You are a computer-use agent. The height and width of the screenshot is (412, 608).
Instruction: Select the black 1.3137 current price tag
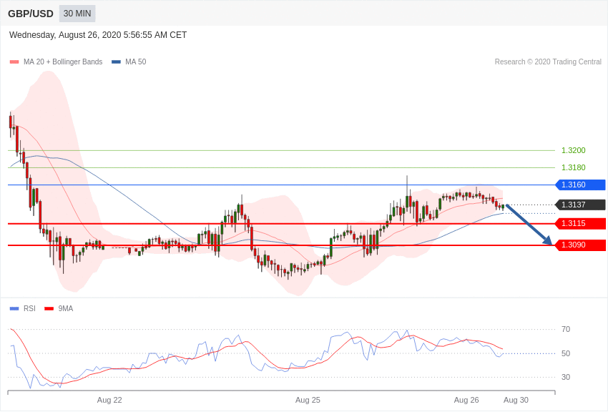580,205
